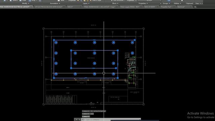Select top-right grip of inner selected rectangle

pos(118,50)
